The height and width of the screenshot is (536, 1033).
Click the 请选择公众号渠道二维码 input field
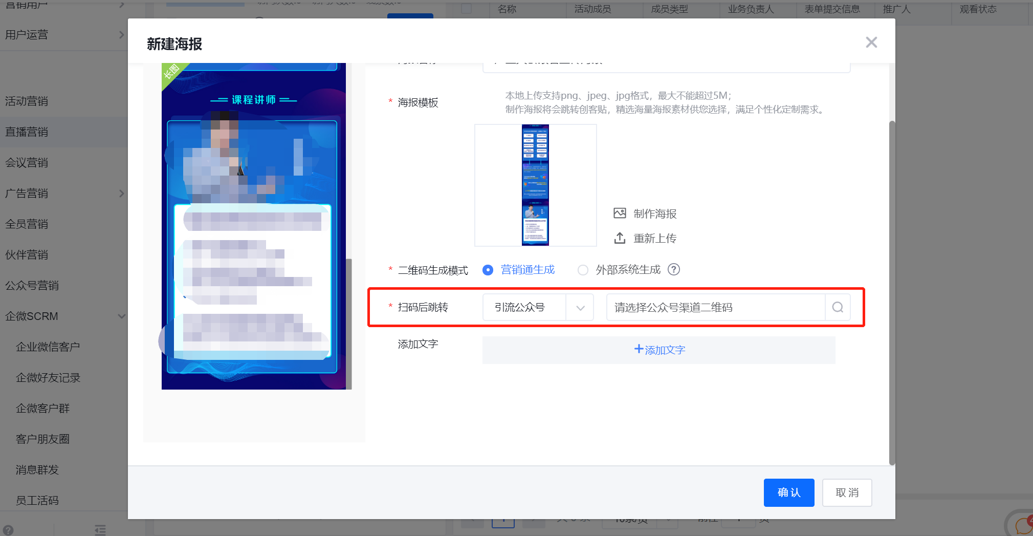click(x=715, y=307)
